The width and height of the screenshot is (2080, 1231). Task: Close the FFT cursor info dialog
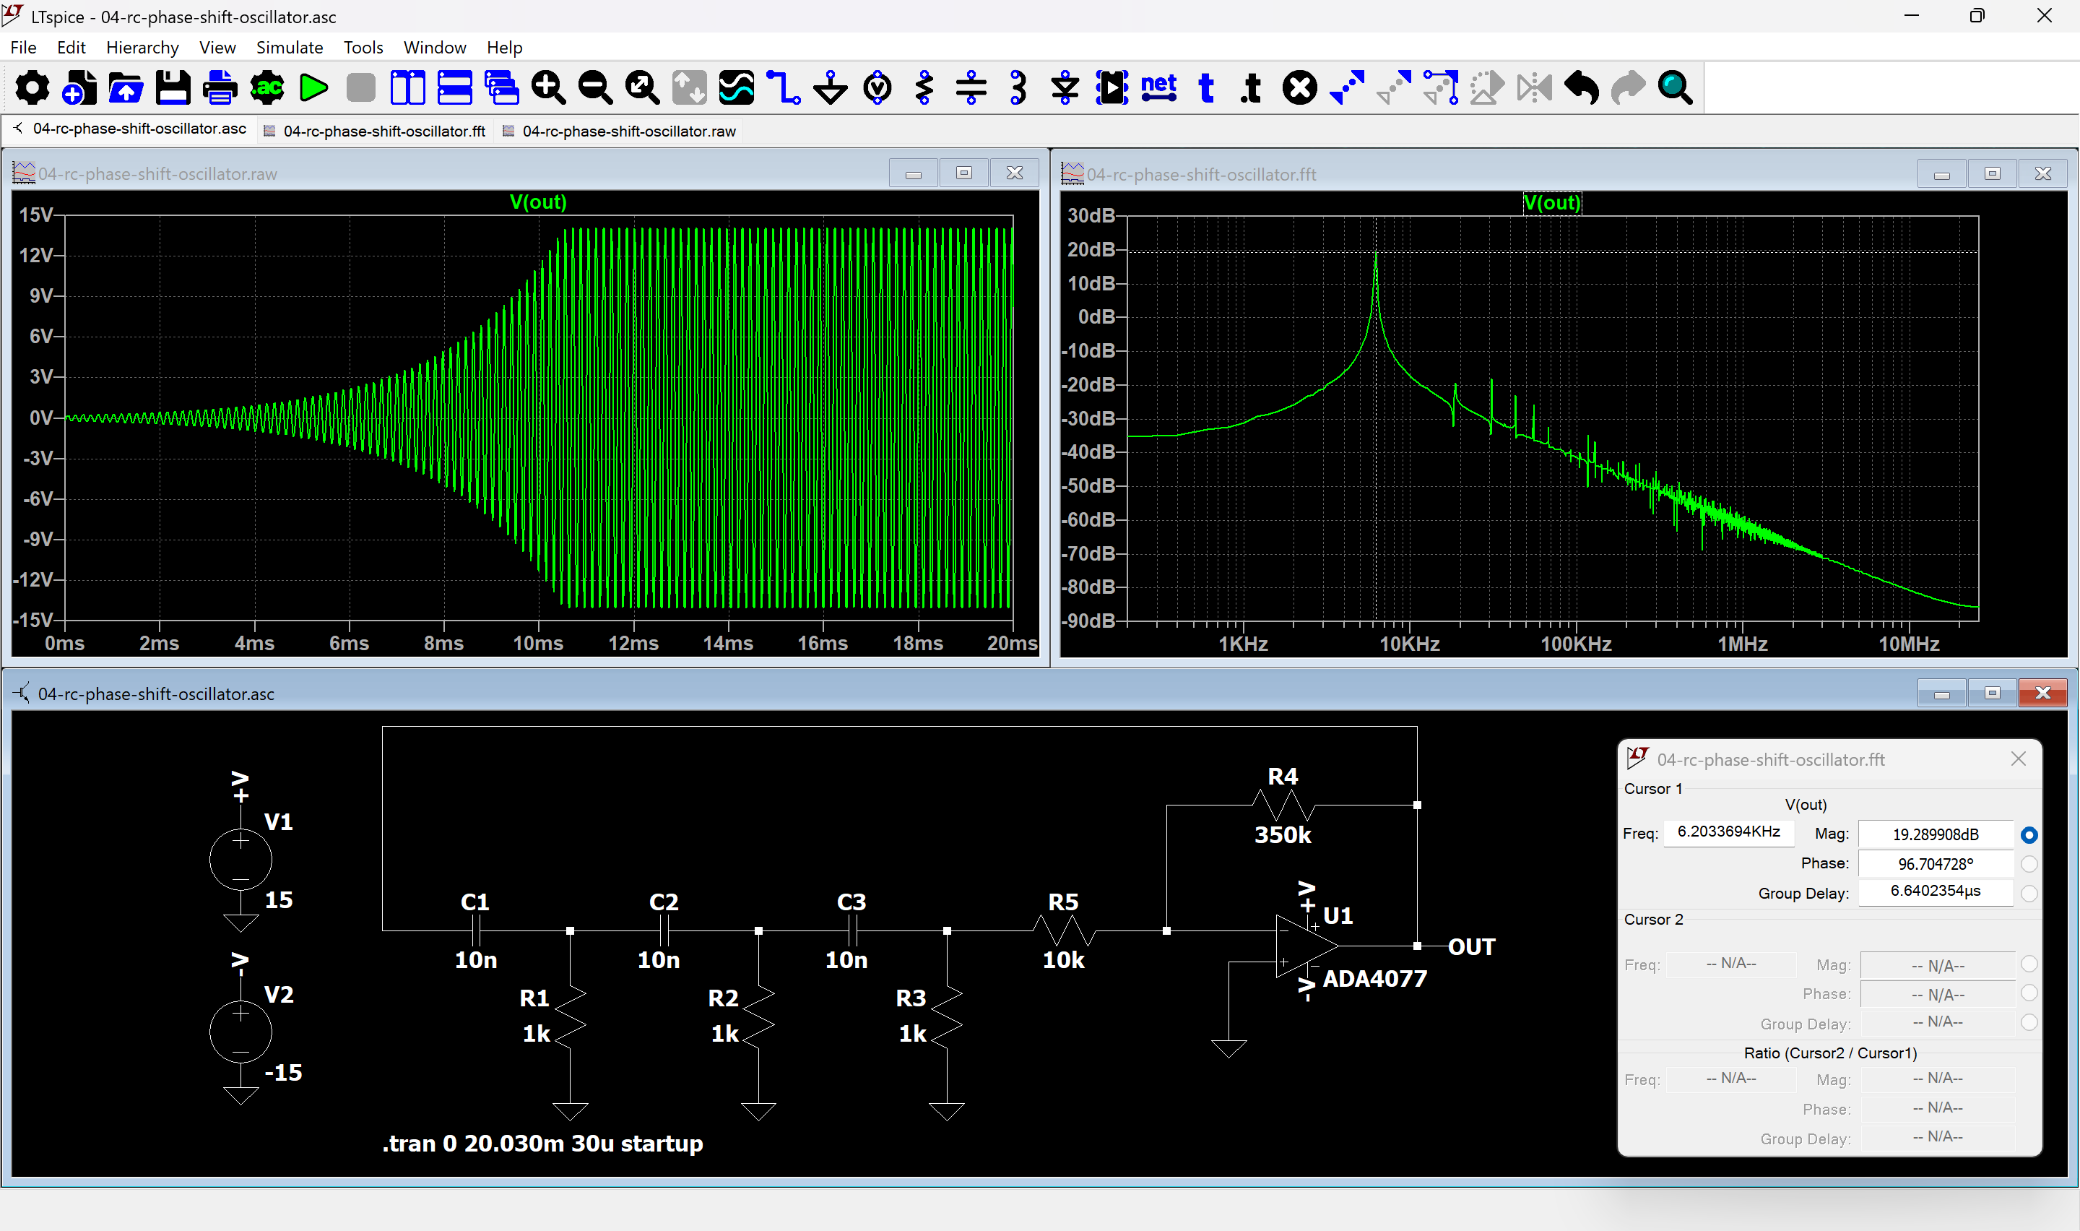click(x=2018, y=759)
